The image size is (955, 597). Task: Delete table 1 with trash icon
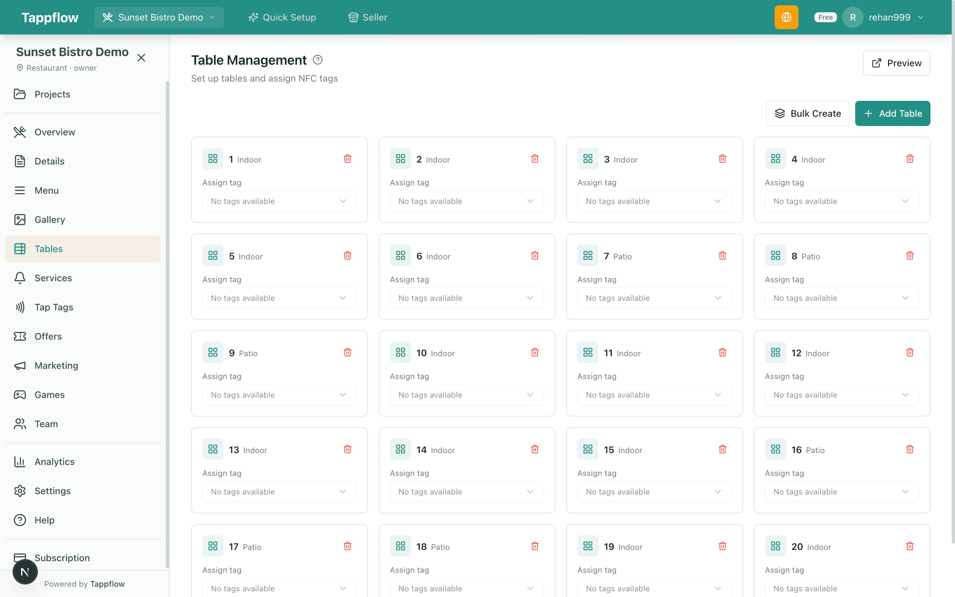[347, 158]
